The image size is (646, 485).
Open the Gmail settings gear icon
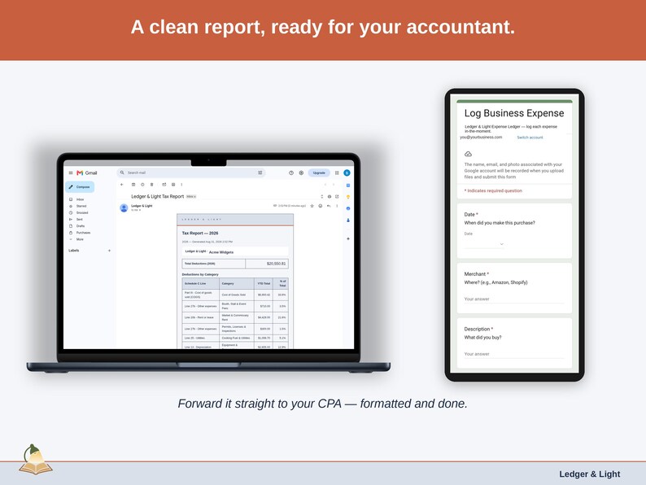click(x=301, y=173)
